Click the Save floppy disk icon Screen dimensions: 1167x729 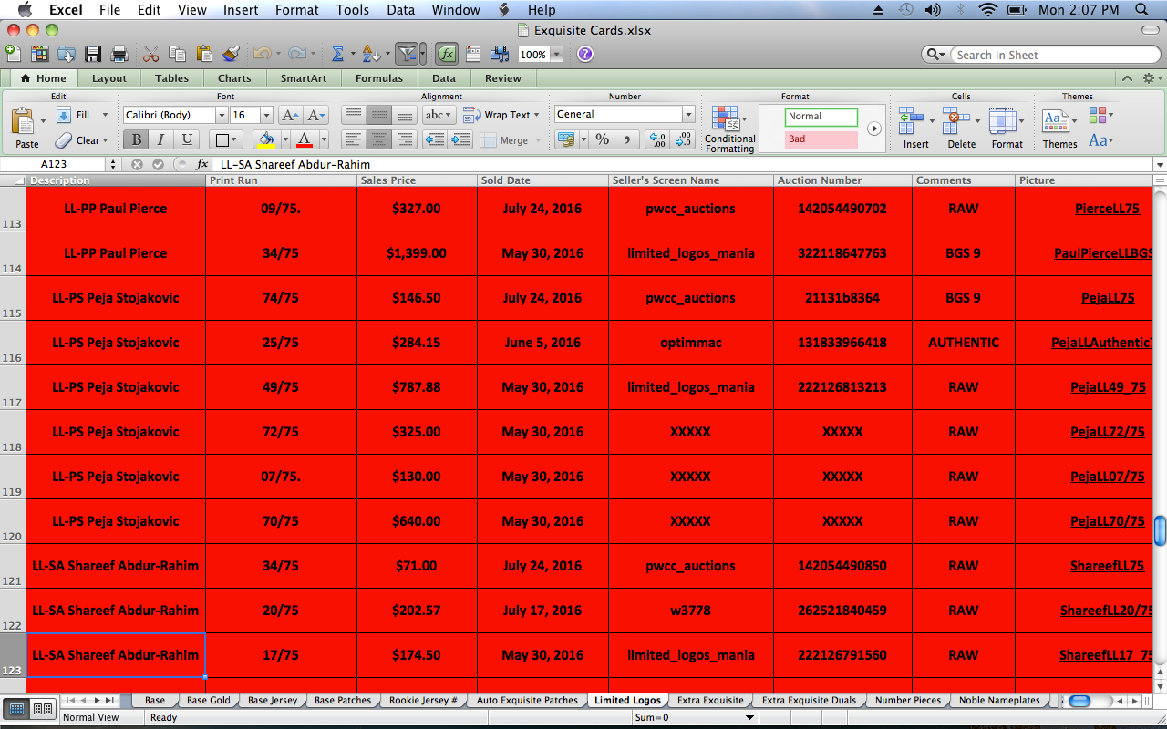click(93, 55)
